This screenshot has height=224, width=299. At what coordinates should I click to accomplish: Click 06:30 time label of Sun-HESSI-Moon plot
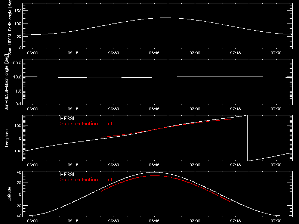pos(114,109)
